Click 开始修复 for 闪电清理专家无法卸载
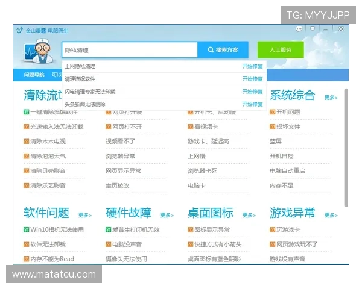Viewport: 362px width, 289px height. (x=253, y=92)
